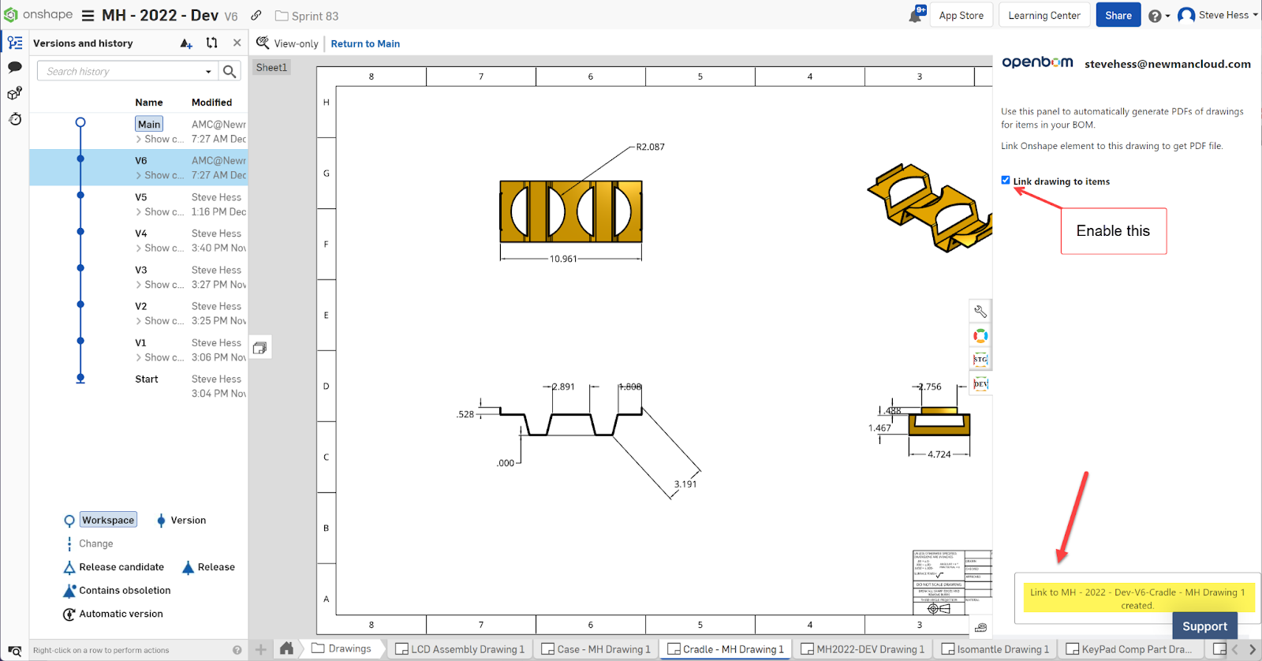Open the Steve Hess account menu

point(1217,15)
